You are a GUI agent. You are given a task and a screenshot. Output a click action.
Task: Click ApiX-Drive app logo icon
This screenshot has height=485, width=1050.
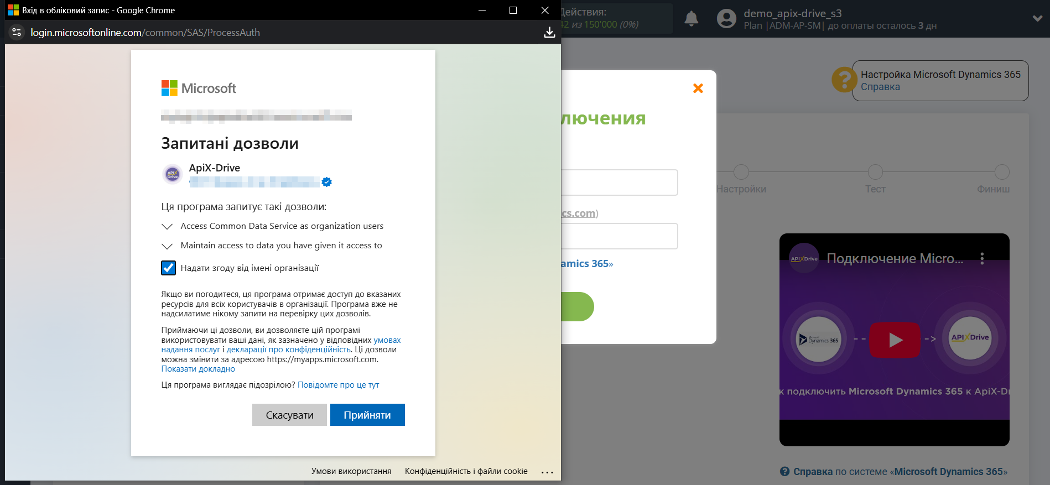pos(173,174)
